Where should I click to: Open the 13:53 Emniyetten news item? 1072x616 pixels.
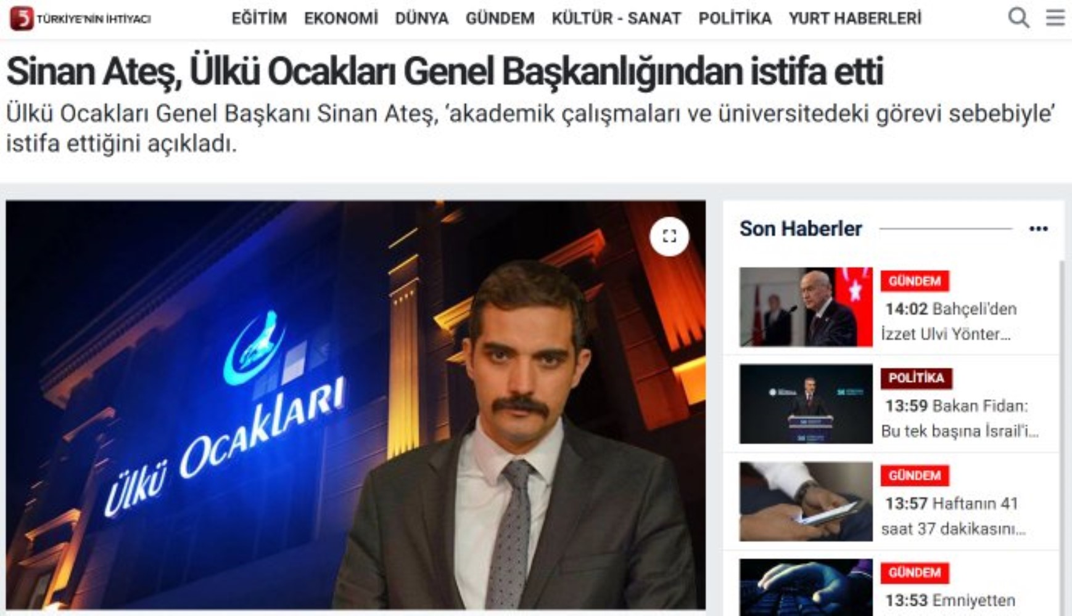(950, 599)
